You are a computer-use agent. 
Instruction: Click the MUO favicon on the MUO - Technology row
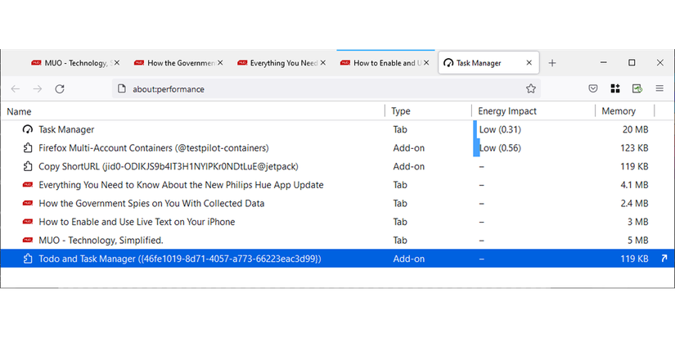[x=28, y=240]
